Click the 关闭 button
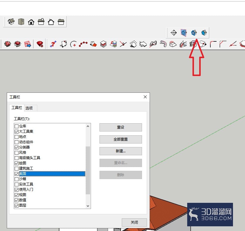The image size is (245, 231). click(x=134, y=222)
